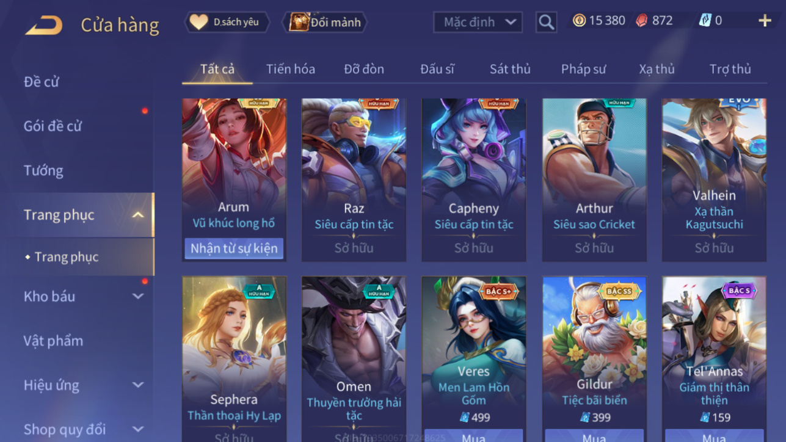This screenshot has width=786, height=442.
Task: Click Nhận từ sự kiện button for Arum
Action: [x=234, y=248]
